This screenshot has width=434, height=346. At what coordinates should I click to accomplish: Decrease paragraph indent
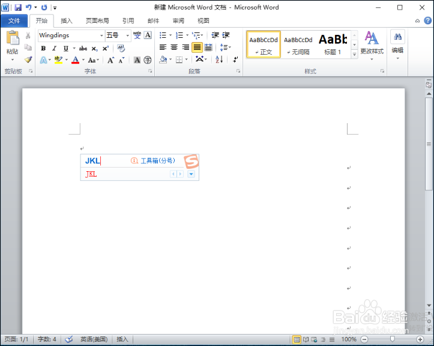(215, 35)
